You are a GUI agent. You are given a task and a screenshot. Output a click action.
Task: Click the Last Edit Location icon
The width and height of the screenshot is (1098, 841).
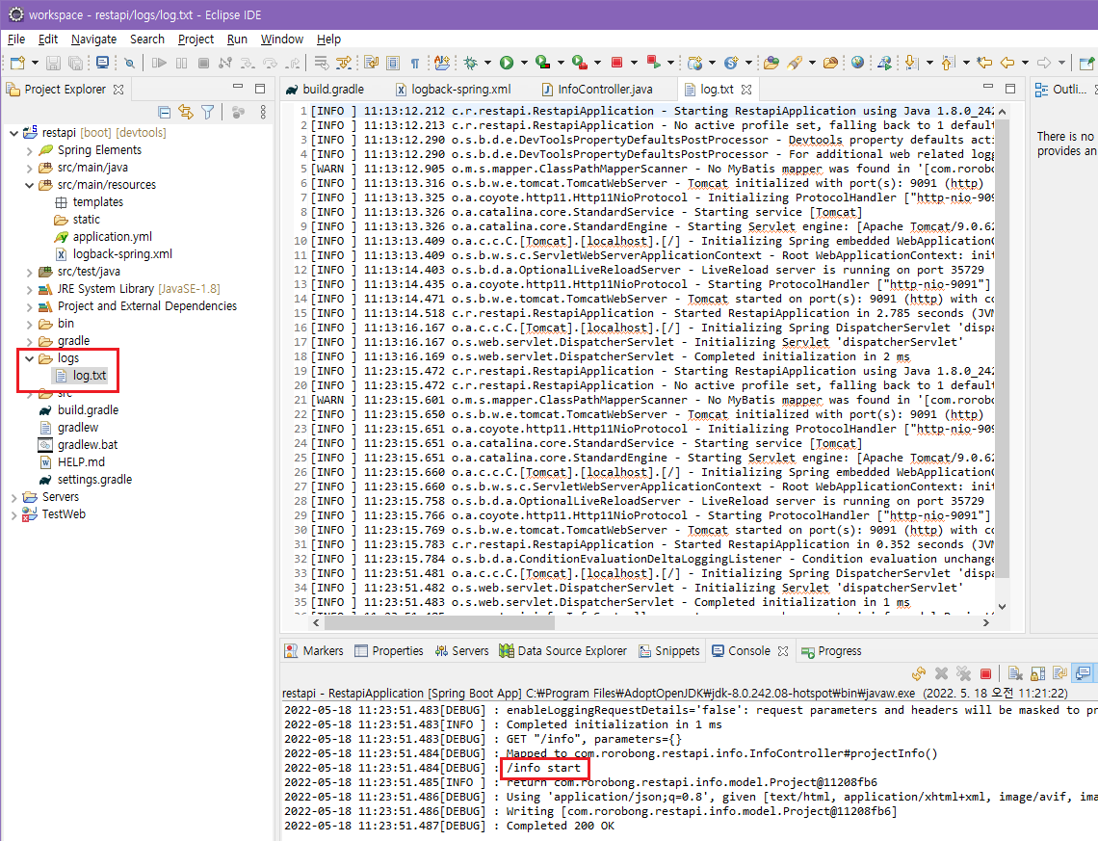click(983, 63)
